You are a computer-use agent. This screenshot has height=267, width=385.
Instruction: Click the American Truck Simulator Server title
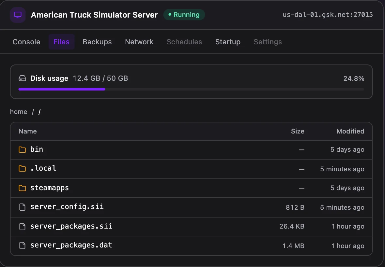[95, 15]
